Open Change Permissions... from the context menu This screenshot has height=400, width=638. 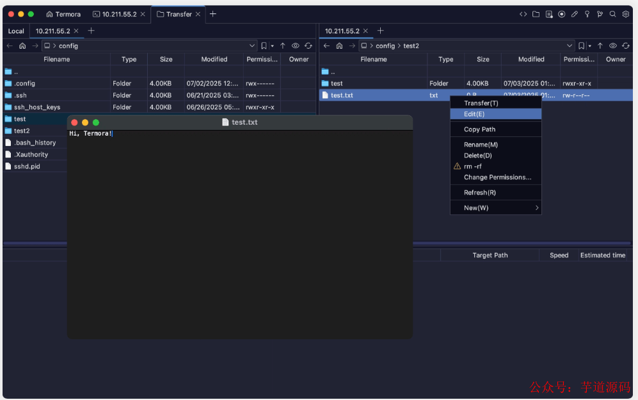pos(495,177)
